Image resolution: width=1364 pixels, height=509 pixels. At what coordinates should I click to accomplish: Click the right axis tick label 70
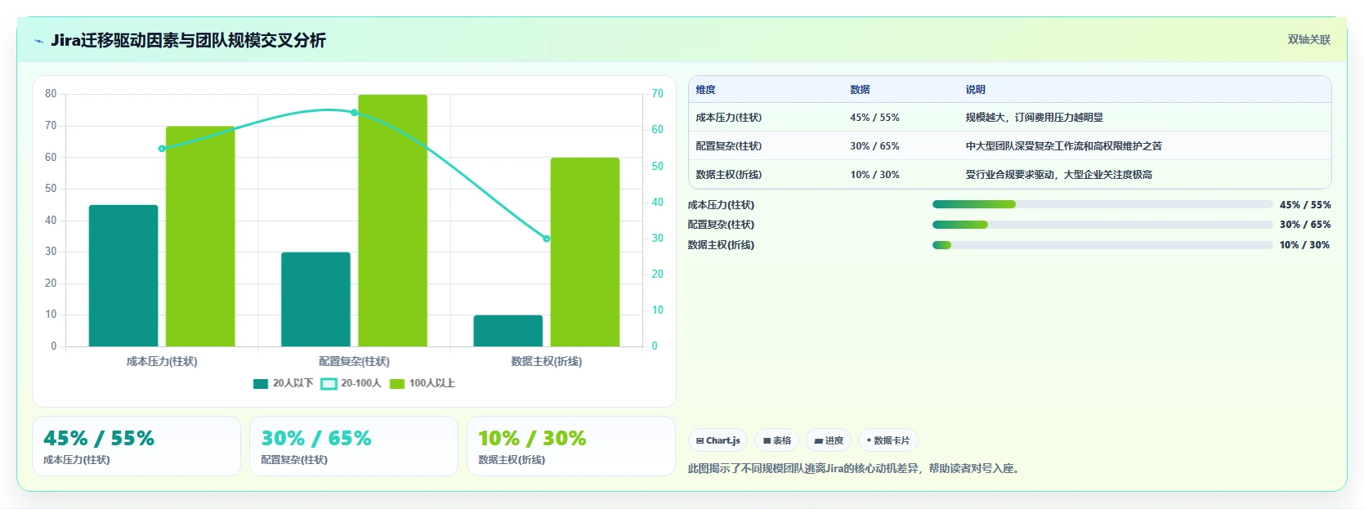(657, 94)
